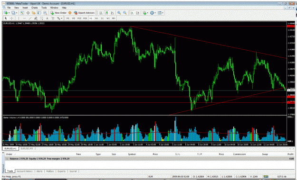Open the Profiles toolbar icon
This screenshot has height=180, width=297.
(x=13, y=13)
